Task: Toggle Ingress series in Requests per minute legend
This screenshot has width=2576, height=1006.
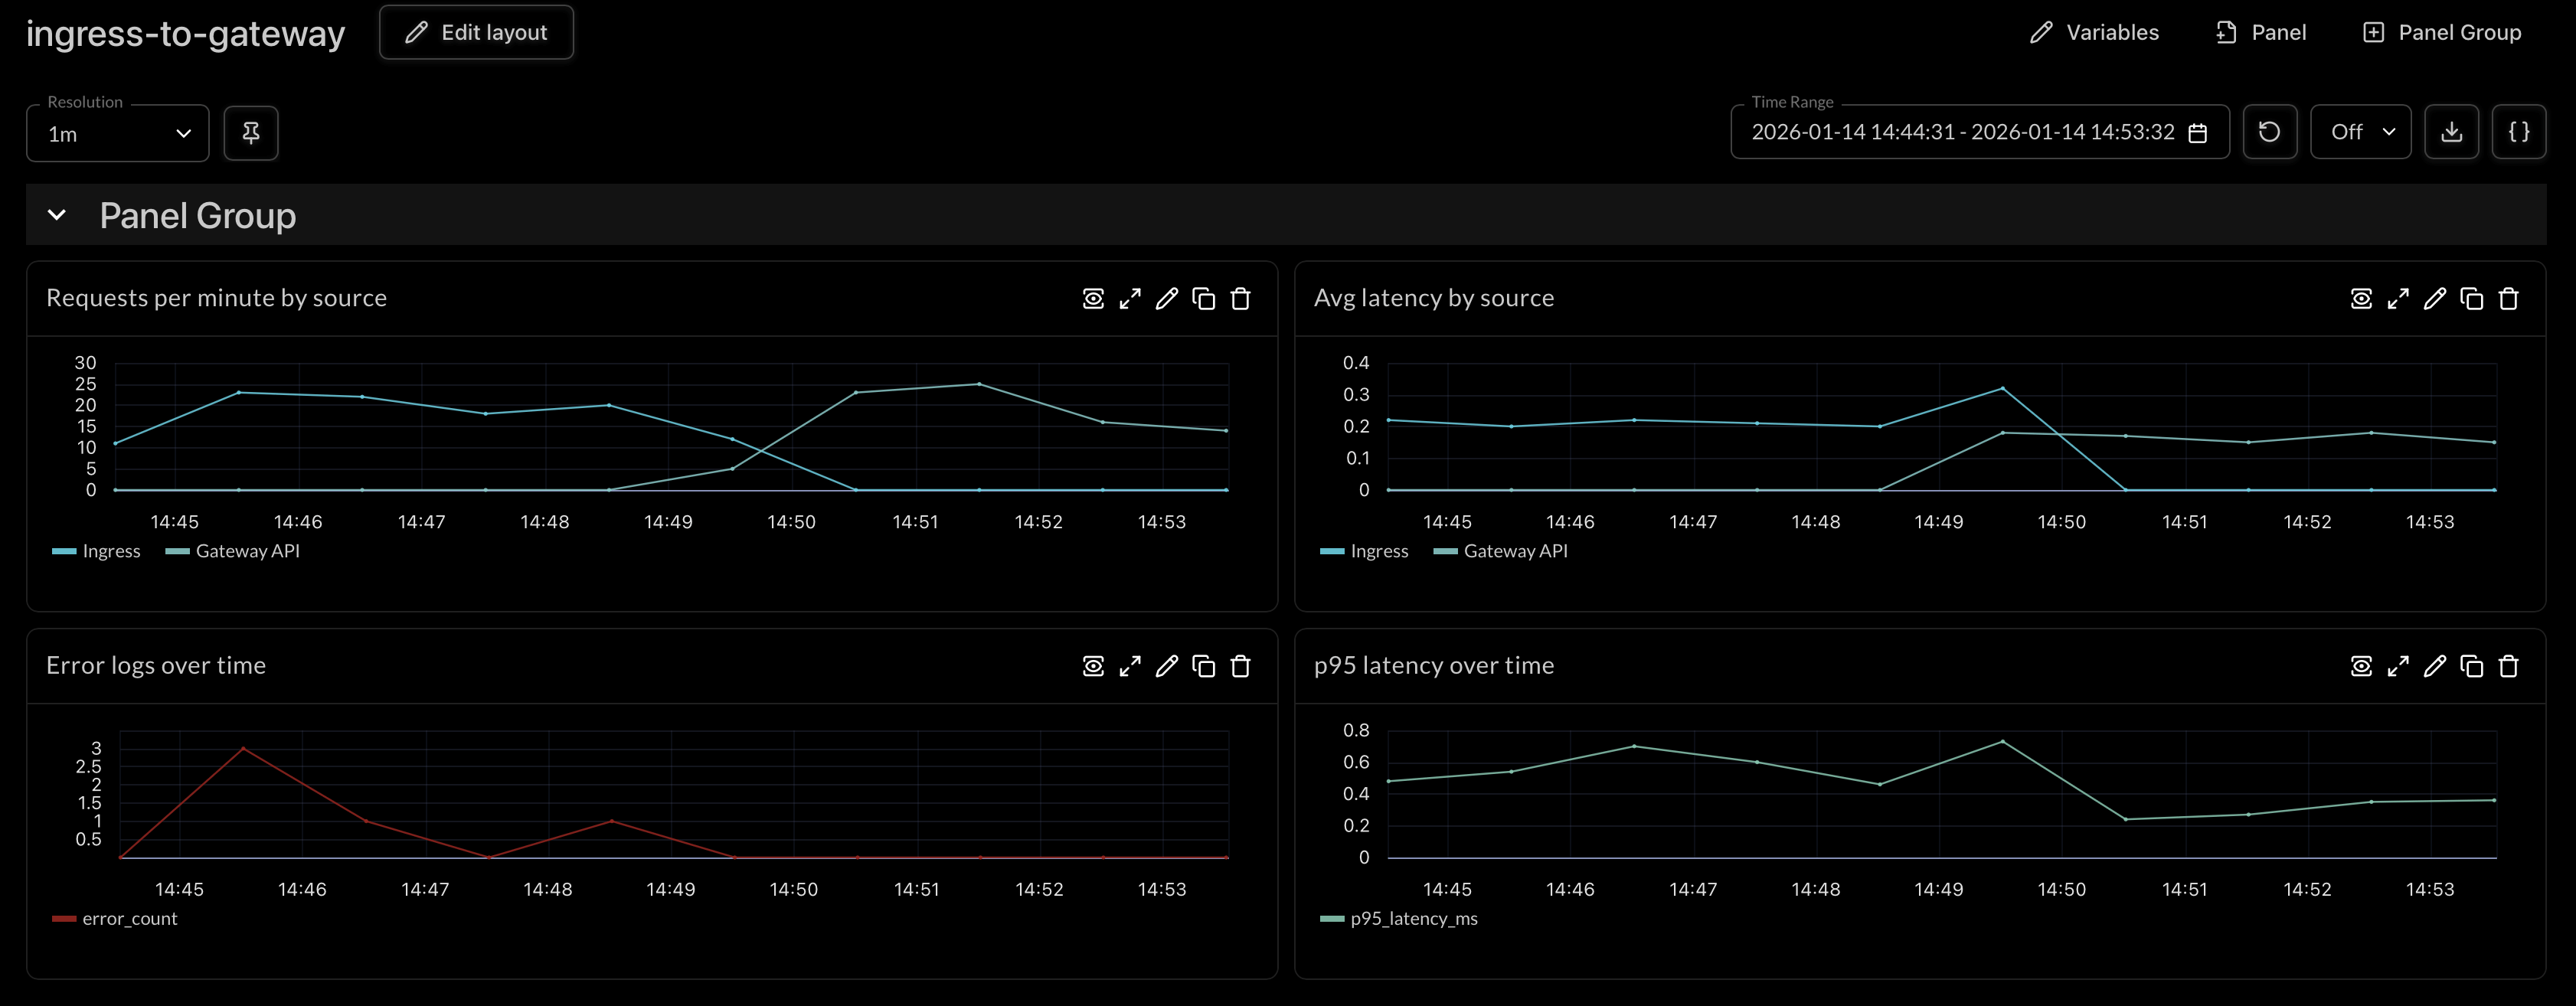Action: click(110, 551)
